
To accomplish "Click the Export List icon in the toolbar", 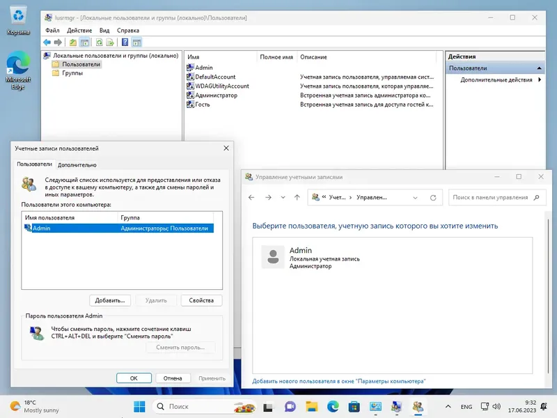I will tap(109, 42).
